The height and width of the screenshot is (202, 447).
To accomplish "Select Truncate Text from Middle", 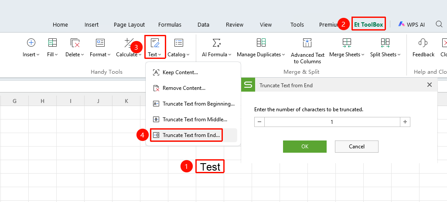I will [x=193, y=120].
